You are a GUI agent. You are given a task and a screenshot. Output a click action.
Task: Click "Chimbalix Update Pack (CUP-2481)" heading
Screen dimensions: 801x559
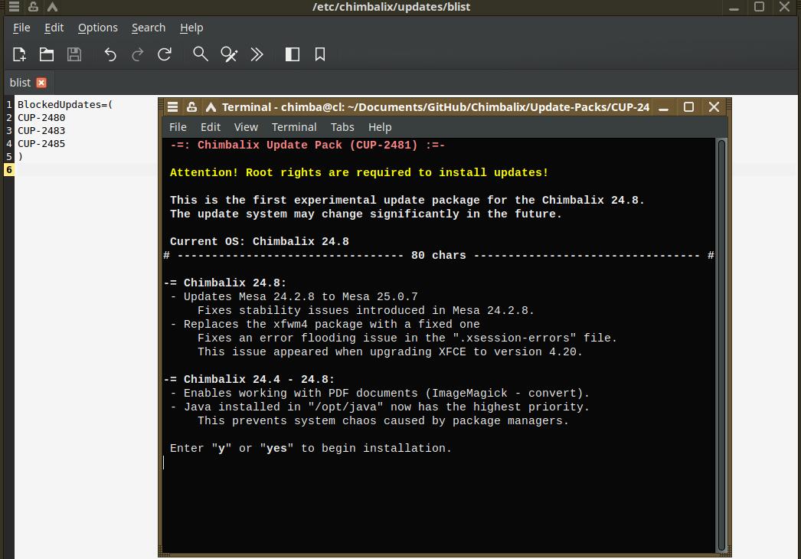pyautogui.click(x=308, y=145)
